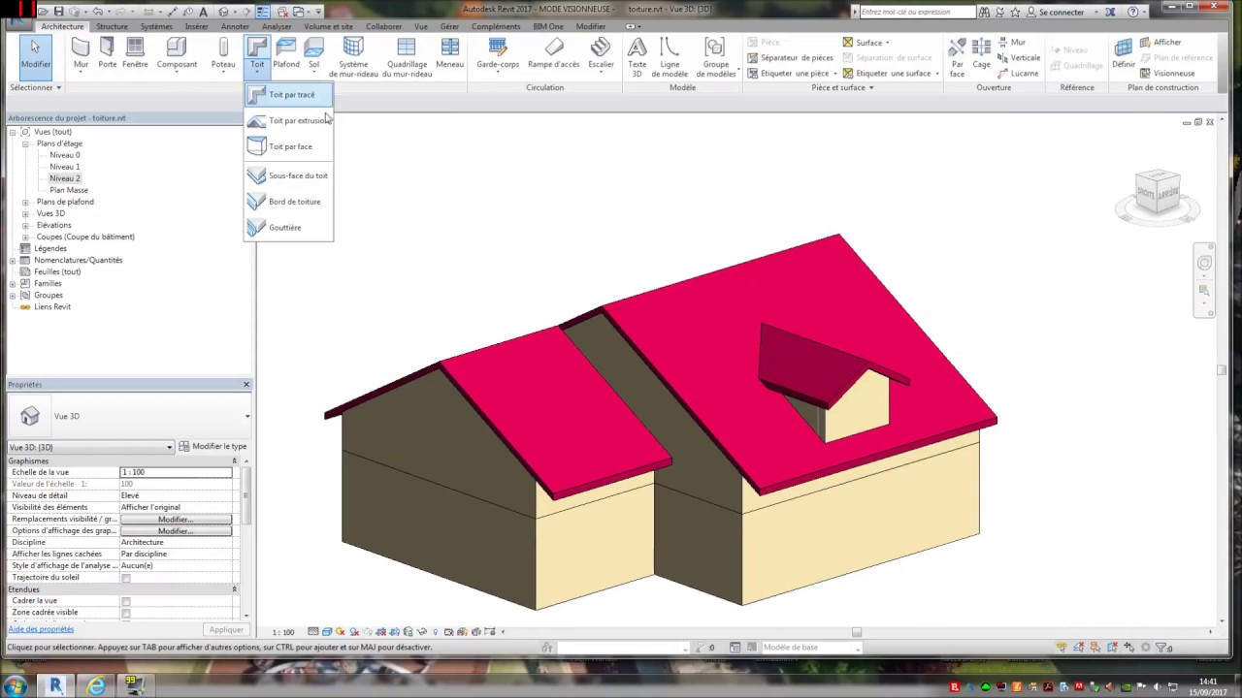
Task: Switch to the Structure ribbon tab
Action: point(112,26)
